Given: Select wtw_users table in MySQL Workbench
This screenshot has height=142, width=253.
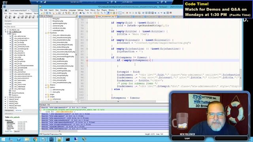Looking at the screenshot, I should 17,82.
